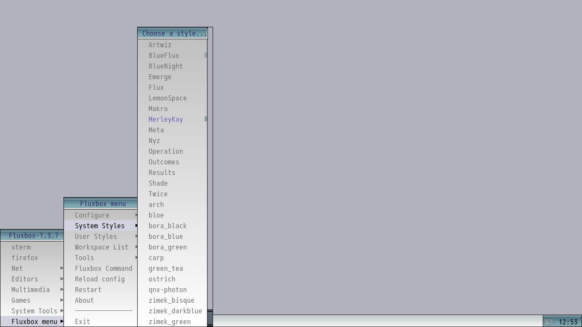582x327 pixels.
Task: Open the Fluxbox menu entry in the root menu
Action: click(x=32, y=321)
